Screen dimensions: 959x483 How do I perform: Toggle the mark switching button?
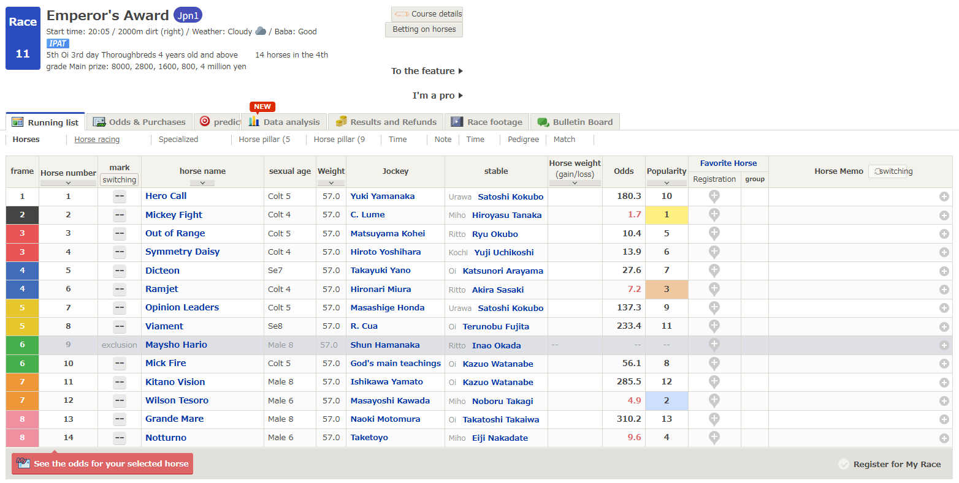(120, 180)
